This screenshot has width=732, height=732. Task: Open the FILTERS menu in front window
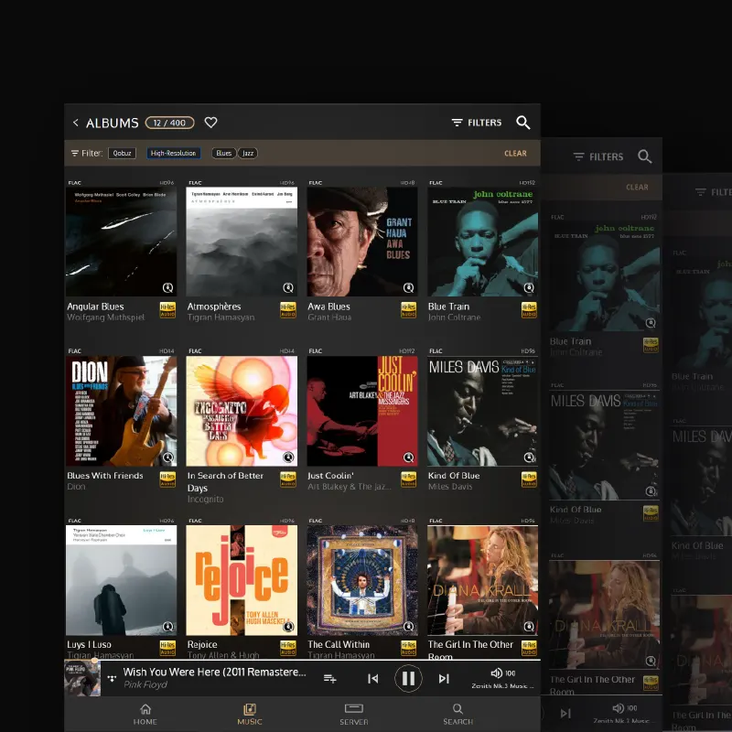pyautogui.click(x=477, y=123)
